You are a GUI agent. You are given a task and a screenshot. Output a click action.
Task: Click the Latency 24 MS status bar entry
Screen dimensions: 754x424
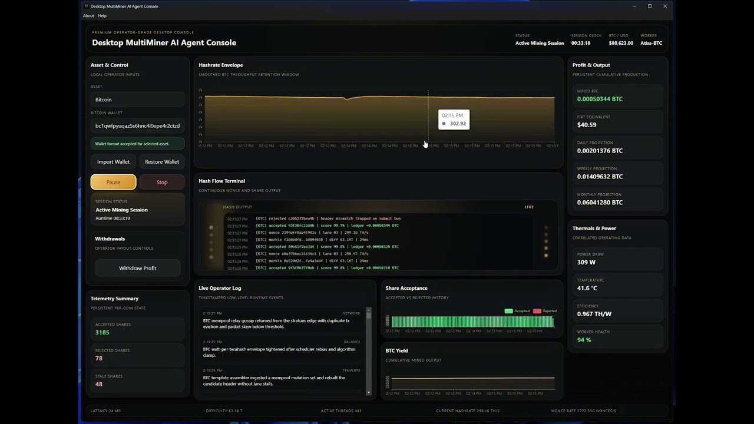click(105, 410)
